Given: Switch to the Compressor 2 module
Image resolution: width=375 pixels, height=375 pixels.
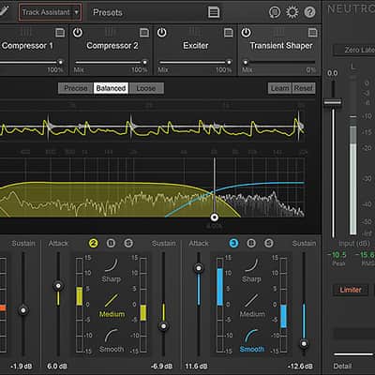Looking at the screenshot, I should click(112, 46).
